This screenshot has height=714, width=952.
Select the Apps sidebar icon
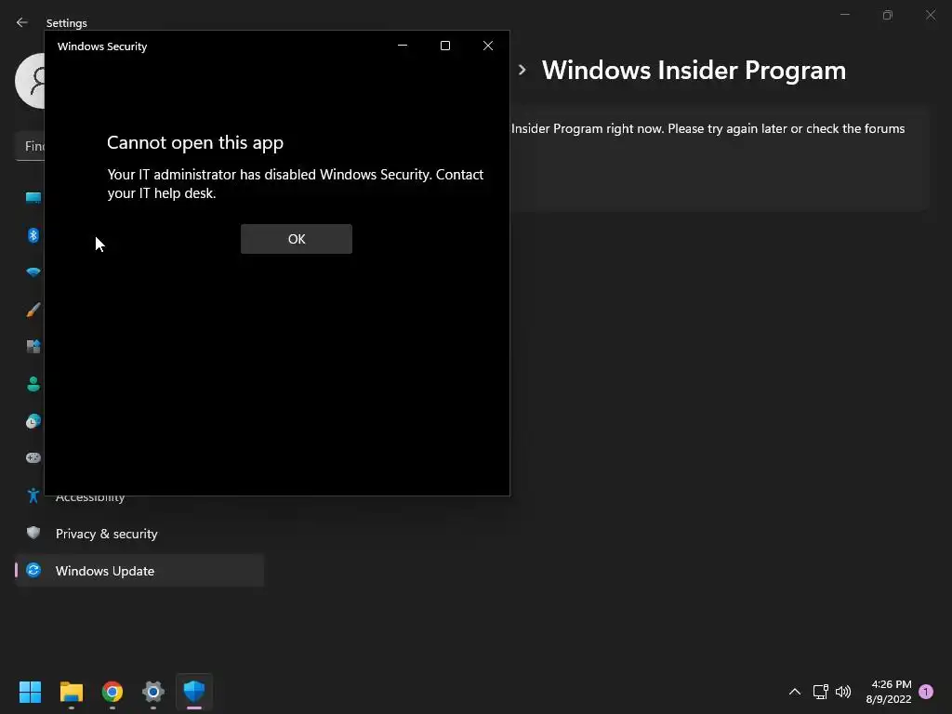tap(33, 347)
